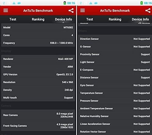Select the Ambient Temperature Sensor row label
The height and width of the screenshot is (135, 152).
click(x=97, y=109)
